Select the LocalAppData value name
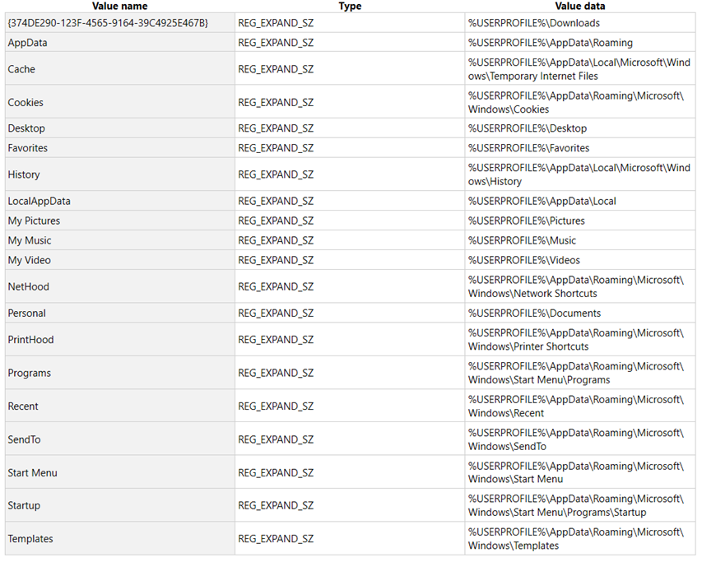 point(39,201)
